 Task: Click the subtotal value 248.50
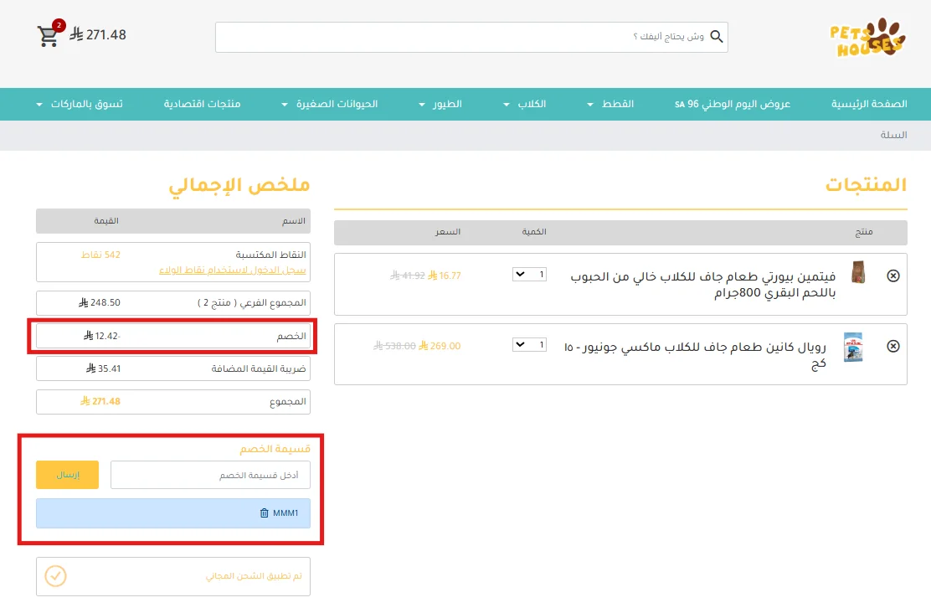point(99,303)
